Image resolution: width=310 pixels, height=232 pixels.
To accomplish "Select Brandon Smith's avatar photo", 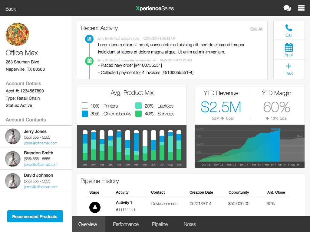I will pos(13,159).
